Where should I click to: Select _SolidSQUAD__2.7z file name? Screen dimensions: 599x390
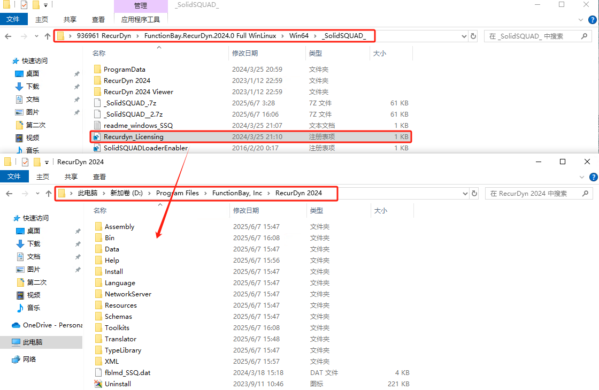tap(133, 114)
